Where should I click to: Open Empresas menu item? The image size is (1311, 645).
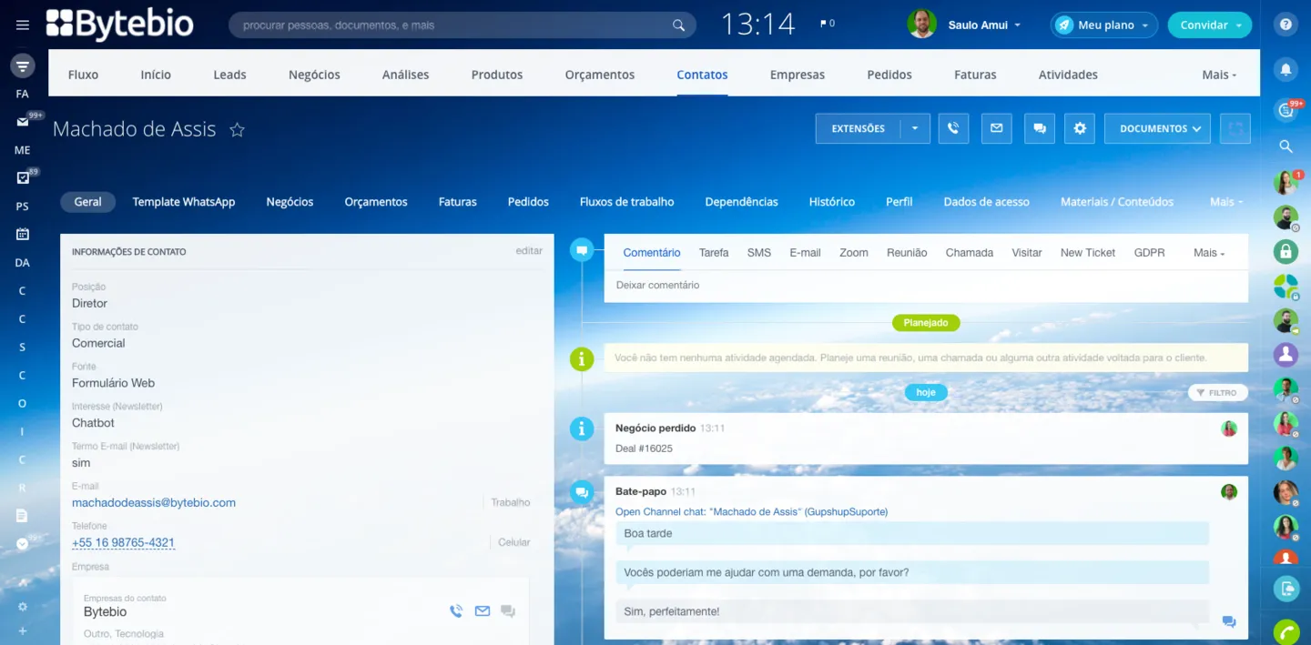point(797,75)
